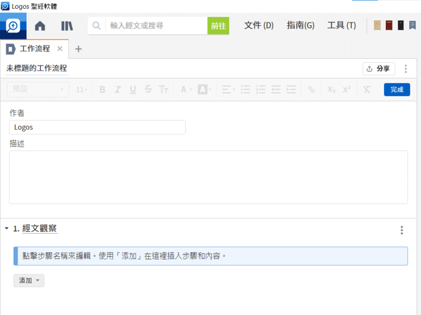Open the 添加 dropdown button

[x=29, y=280]
